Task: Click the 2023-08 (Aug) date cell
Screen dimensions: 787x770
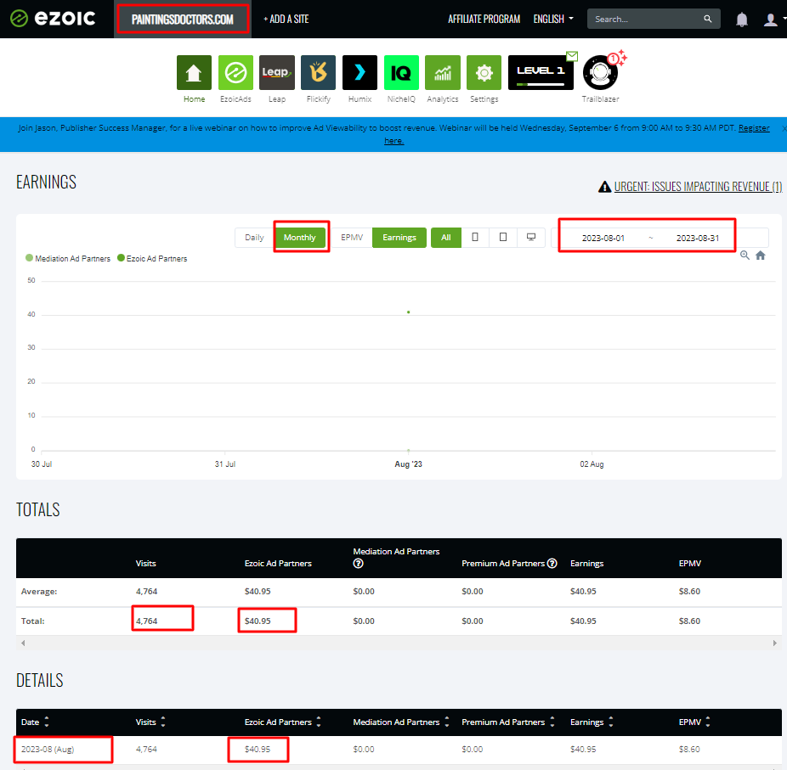Action: (48, 750)
